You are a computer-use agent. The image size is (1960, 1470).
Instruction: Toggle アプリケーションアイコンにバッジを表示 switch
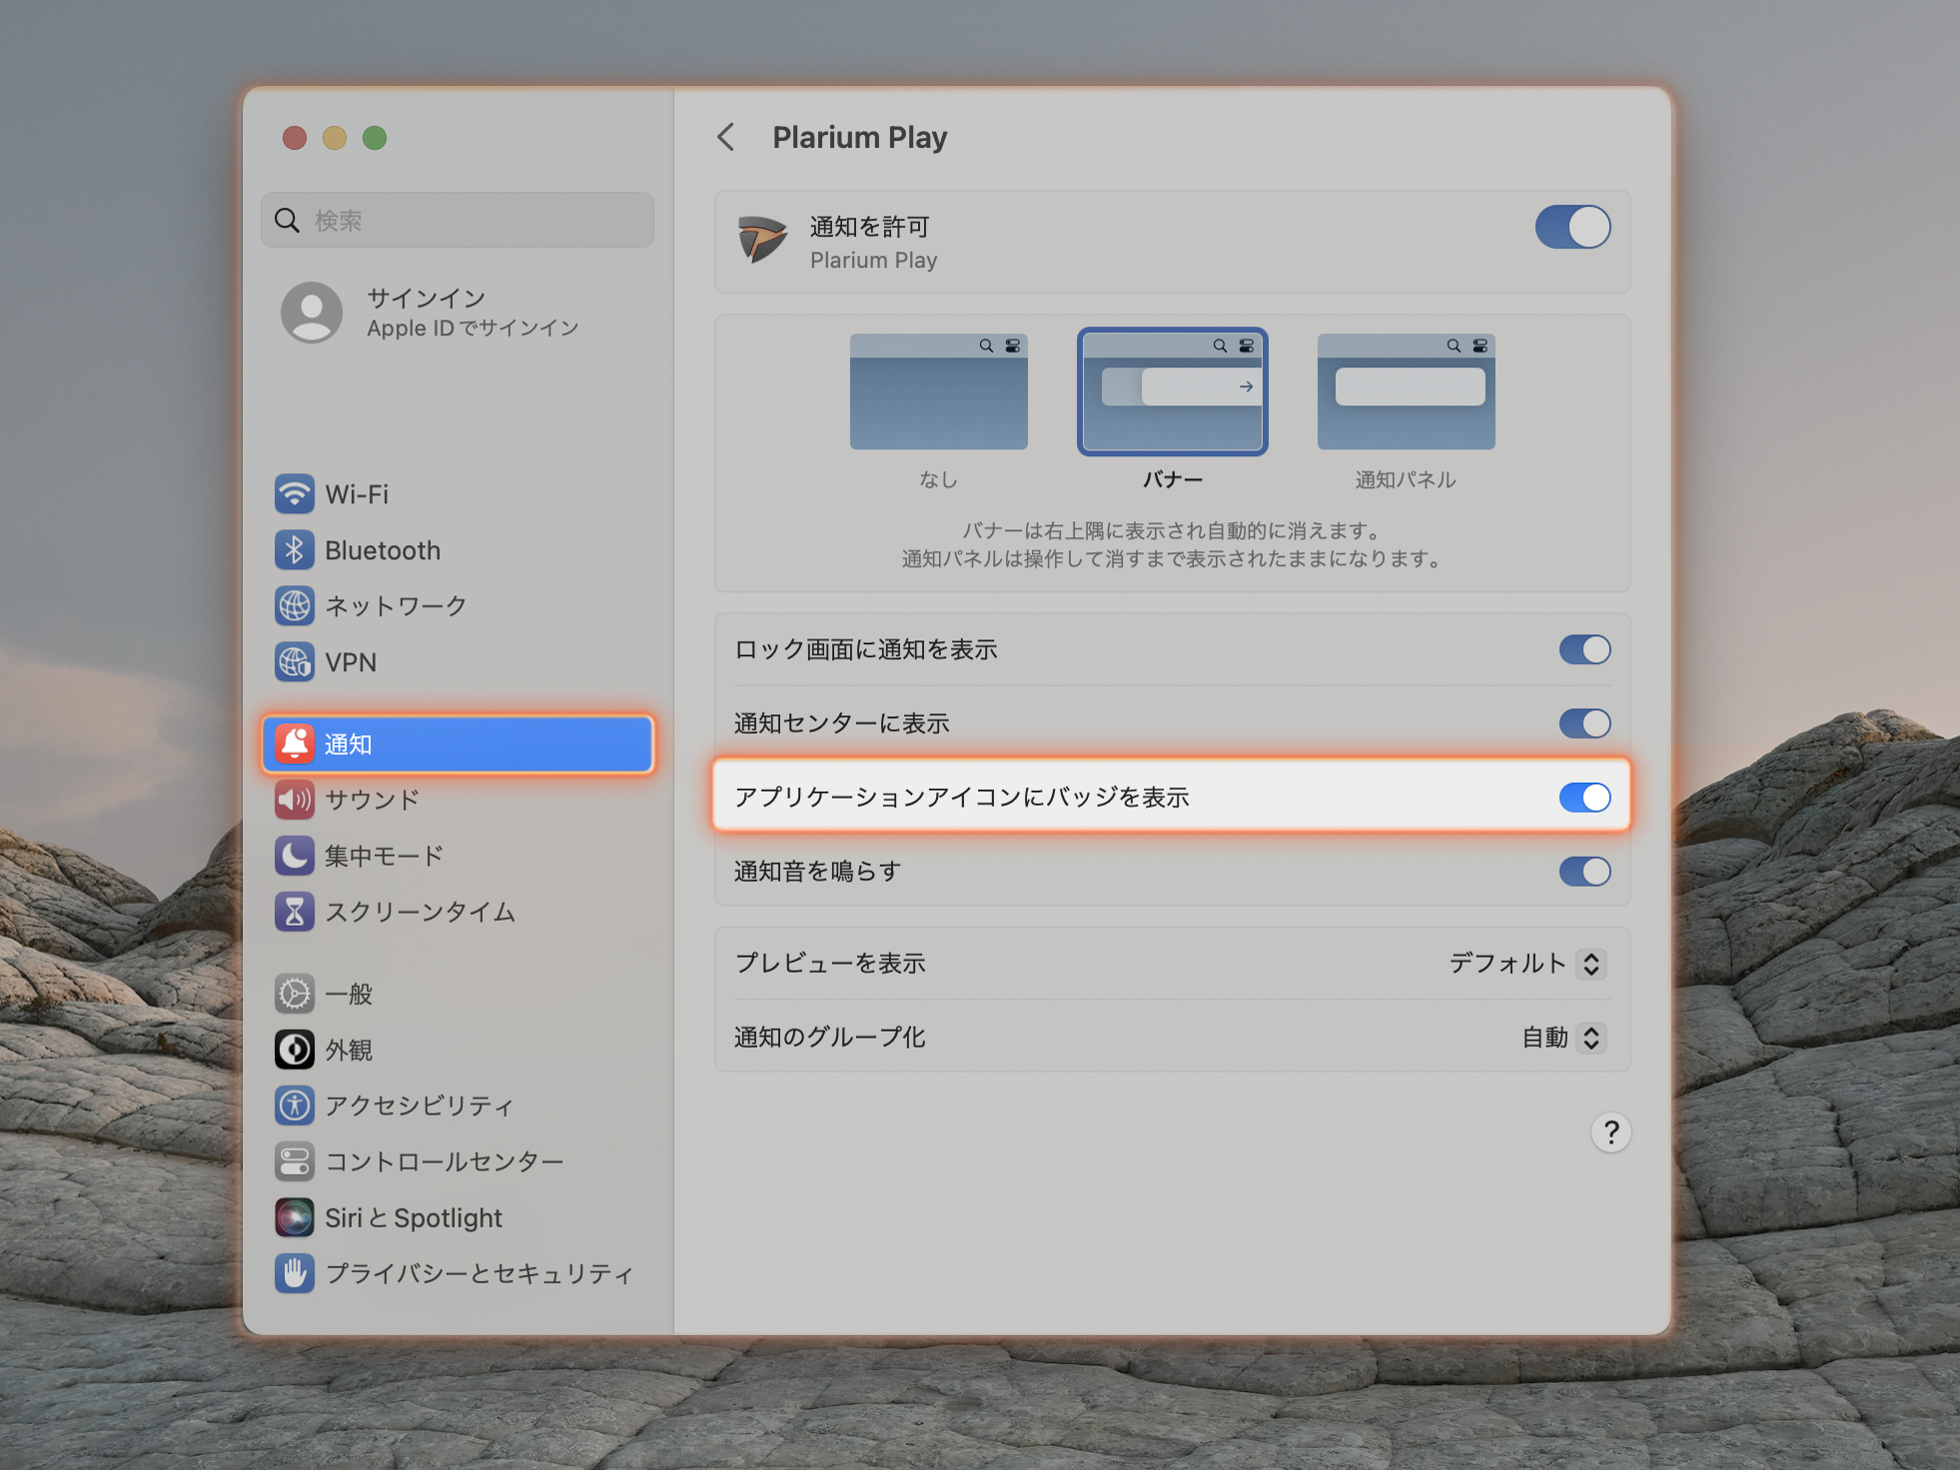coord(1585,798)
